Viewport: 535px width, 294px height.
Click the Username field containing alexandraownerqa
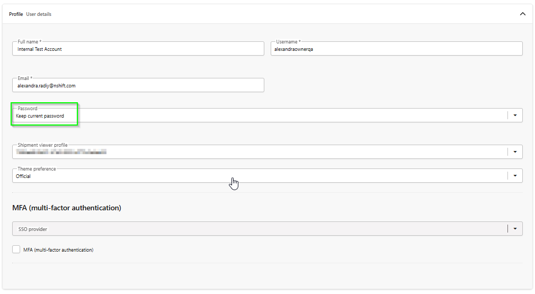click(x=396, y=49)
